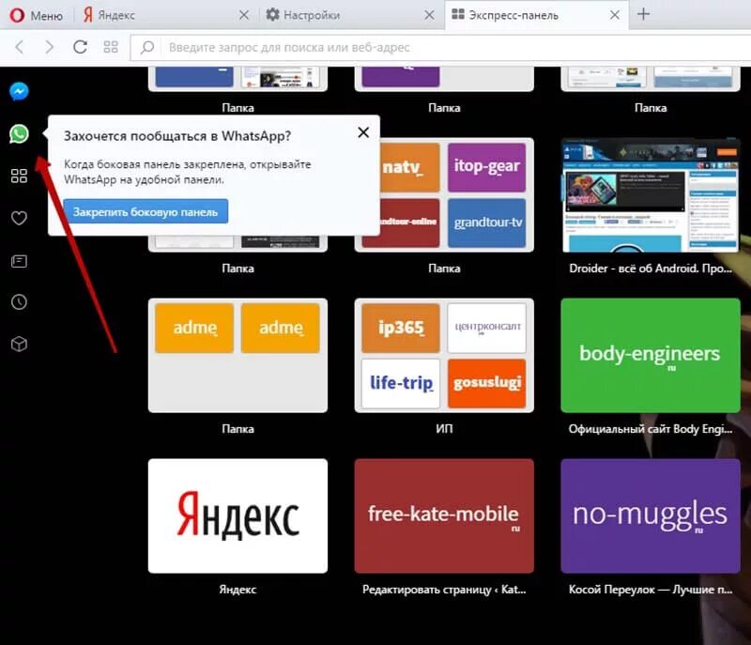
Task: Close the Яндекс tab
Action: [244, 15]
